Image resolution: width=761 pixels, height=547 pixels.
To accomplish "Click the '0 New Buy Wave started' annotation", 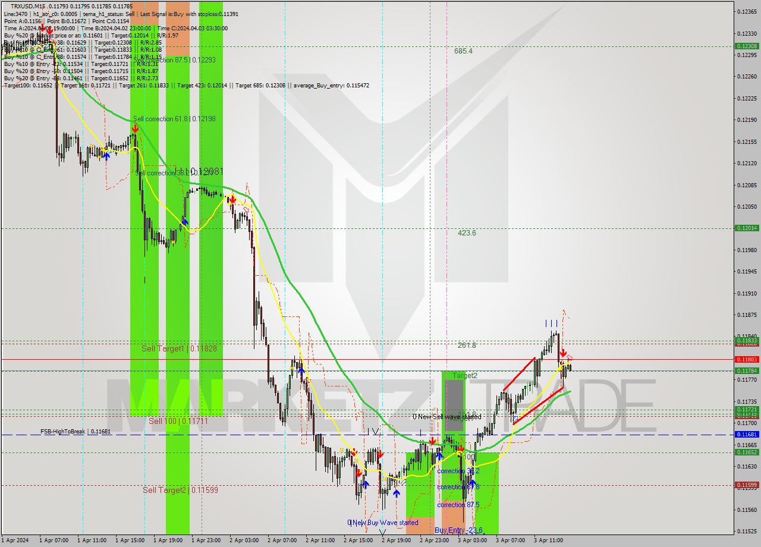I will [x=383, y=523].
